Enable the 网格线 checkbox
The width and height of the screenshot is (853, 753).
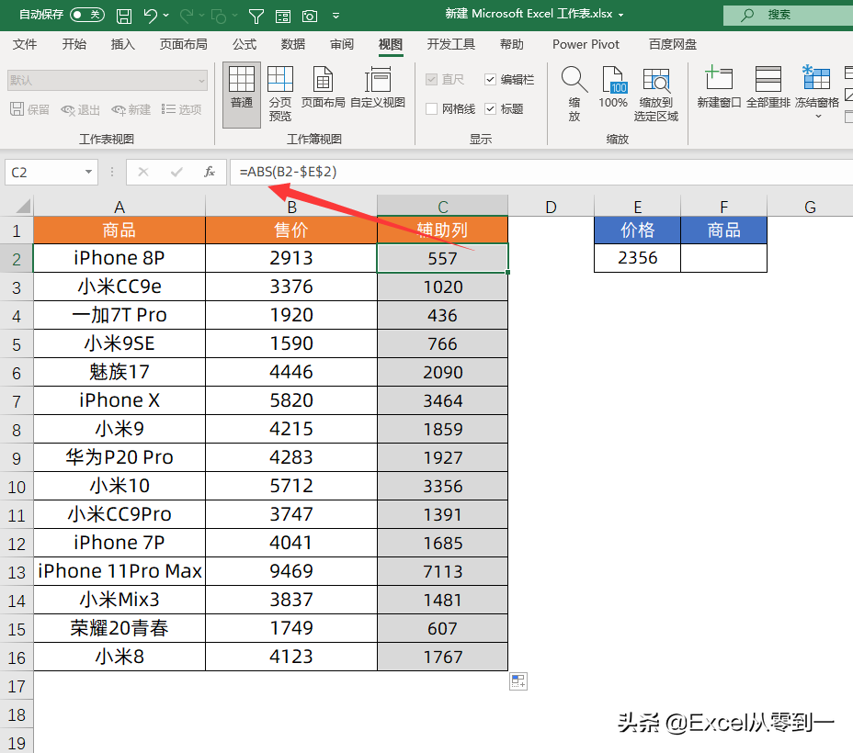(x=431, y=109)
